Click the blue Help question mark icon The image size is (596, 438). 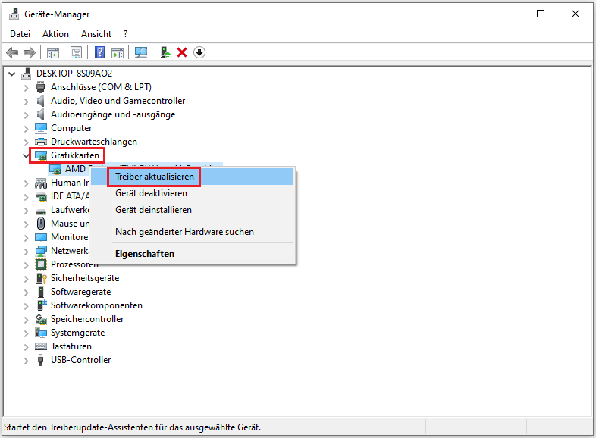tap(99, 52)
